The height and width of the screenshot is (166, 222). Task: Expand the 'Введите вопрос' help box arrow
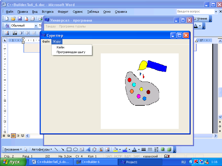216,12
